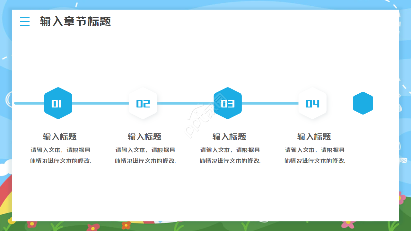This screenshot has width=411, height=231.
Task: Select the blue hexagon numbered 01
Action: 58,103
